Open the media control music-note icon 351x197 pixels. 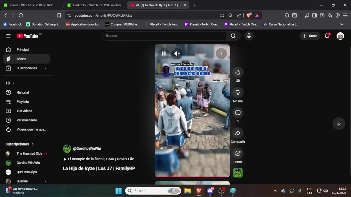tap(307, 16)
